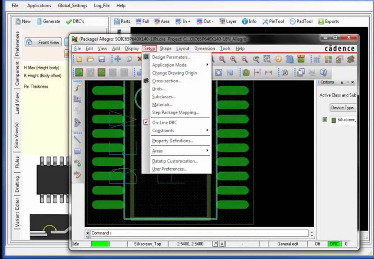
Task: Click the Flip design icon
Action: (301, 59)
